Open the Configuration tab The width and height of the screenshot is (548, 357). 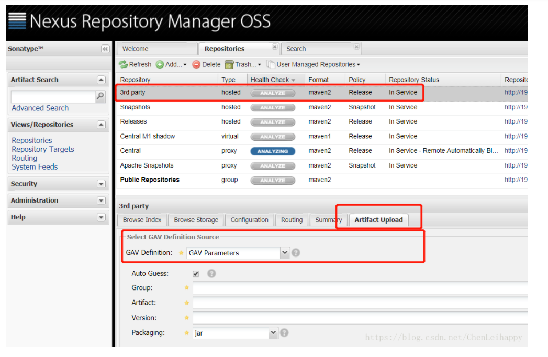click(x=250, y=220)
